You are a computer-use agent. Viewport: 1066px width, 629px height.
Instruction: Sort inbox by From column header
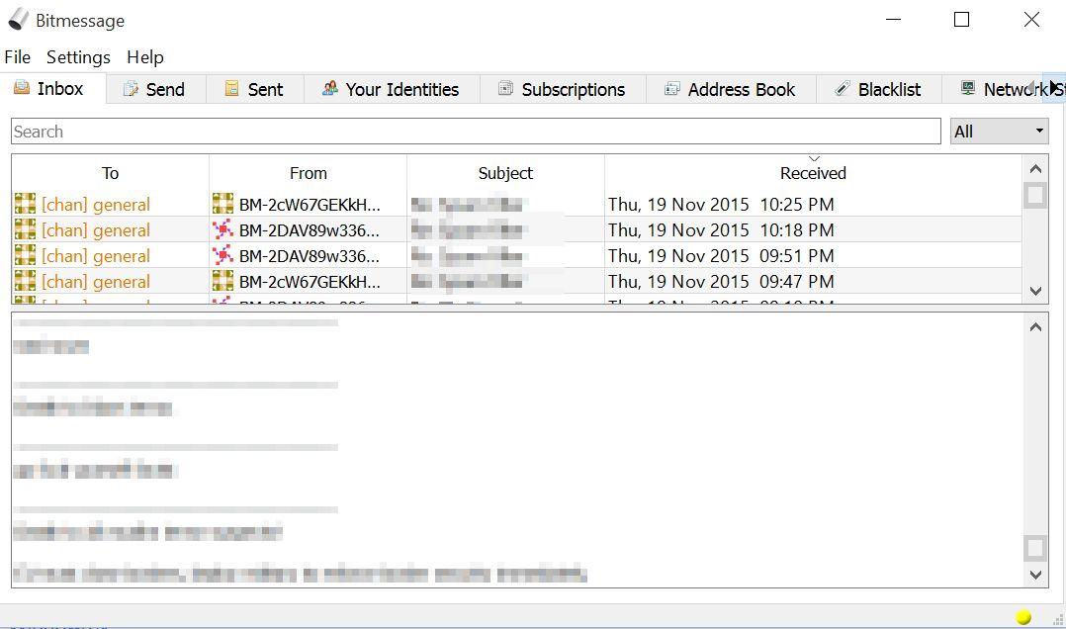point(308,173)
